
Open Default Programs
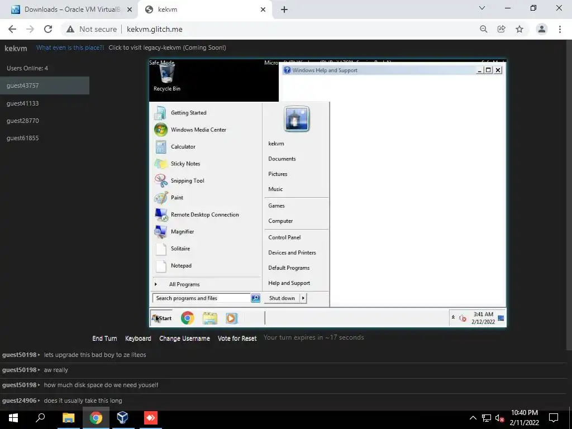[x=289, y=268]
